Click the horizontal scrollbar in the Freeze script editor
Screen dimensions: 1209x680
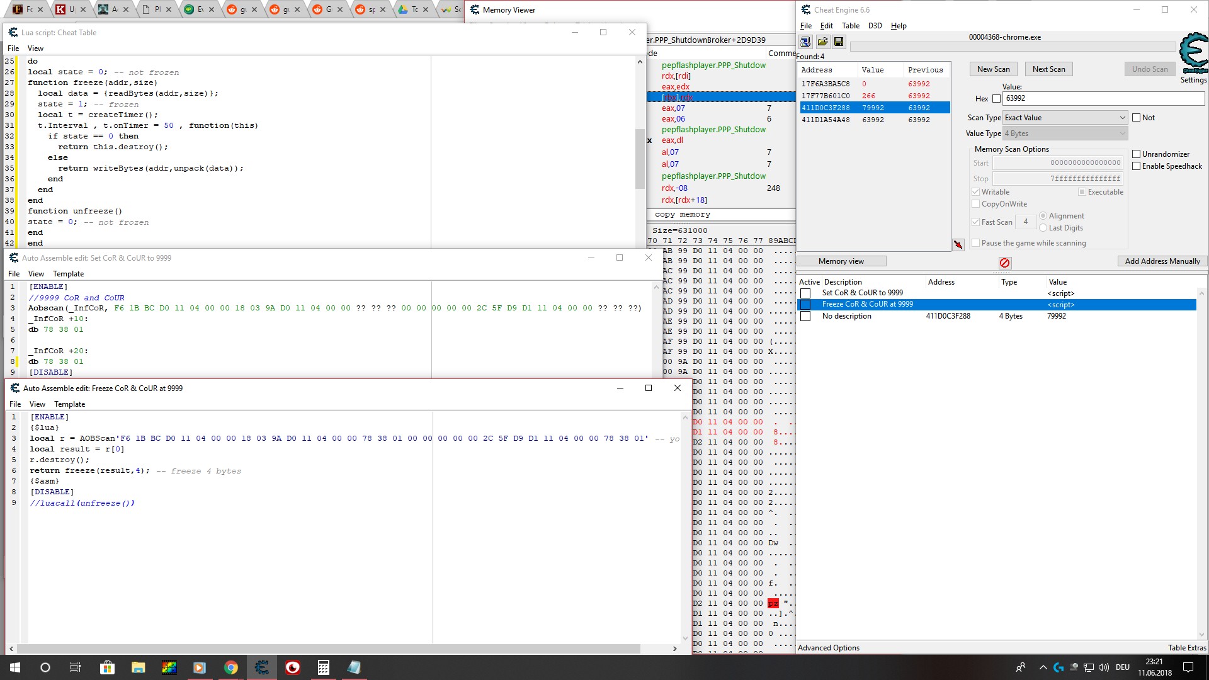[x=329, y=649]
